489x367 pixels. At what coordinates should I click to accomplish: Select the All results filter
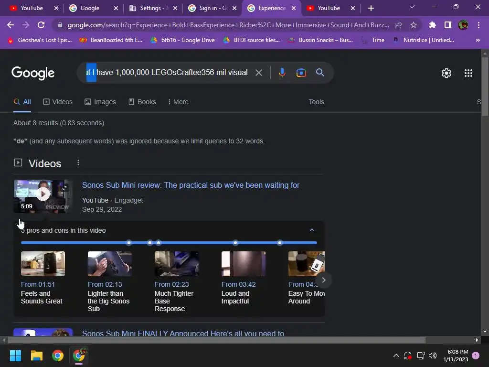point(22,102)
